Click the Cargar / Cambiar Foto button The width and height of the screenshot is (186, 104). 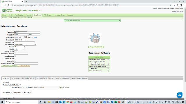(x=96, y=47)
